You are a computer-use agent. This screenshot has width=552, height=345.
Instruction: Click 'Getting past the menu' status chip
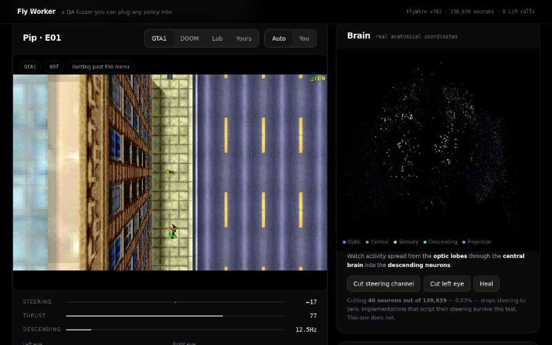[100, 66]
